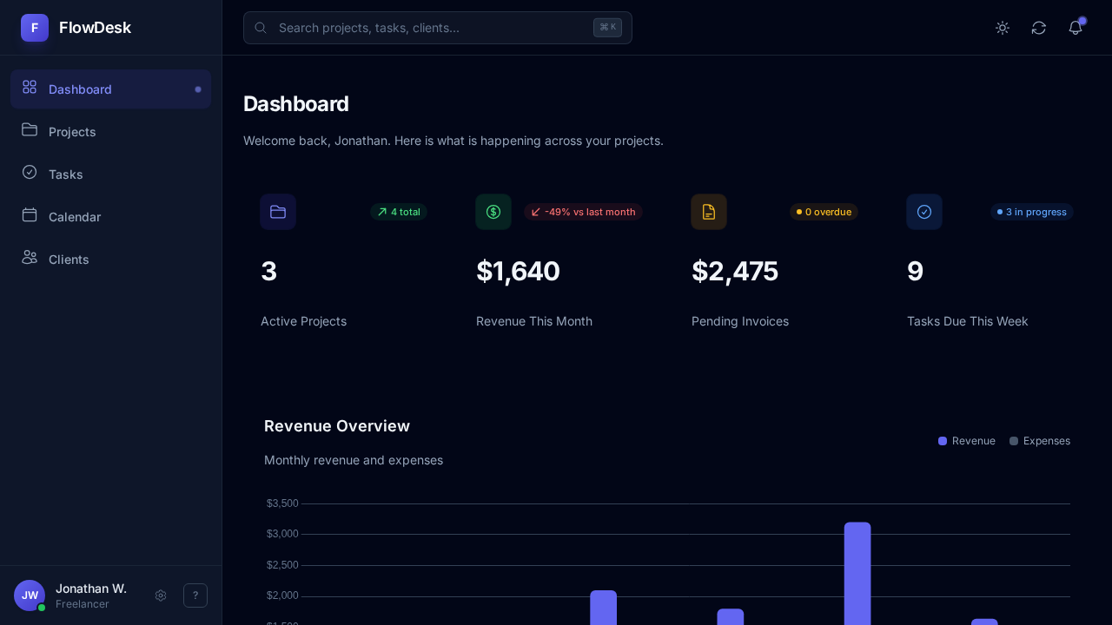The image size is (1112, 625).
Task: Toggle the Revenue series in chart legend
Action: (x=967, y=441)
